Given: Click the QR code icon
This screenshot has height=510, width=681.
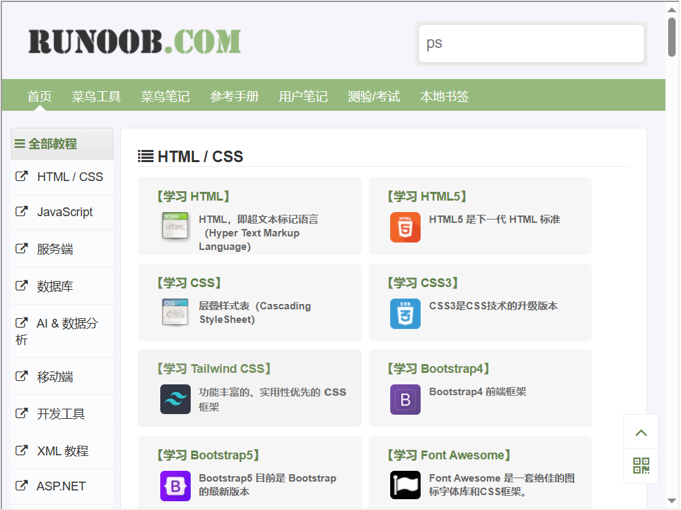Looking at the screenshot, I should (641, 466).
